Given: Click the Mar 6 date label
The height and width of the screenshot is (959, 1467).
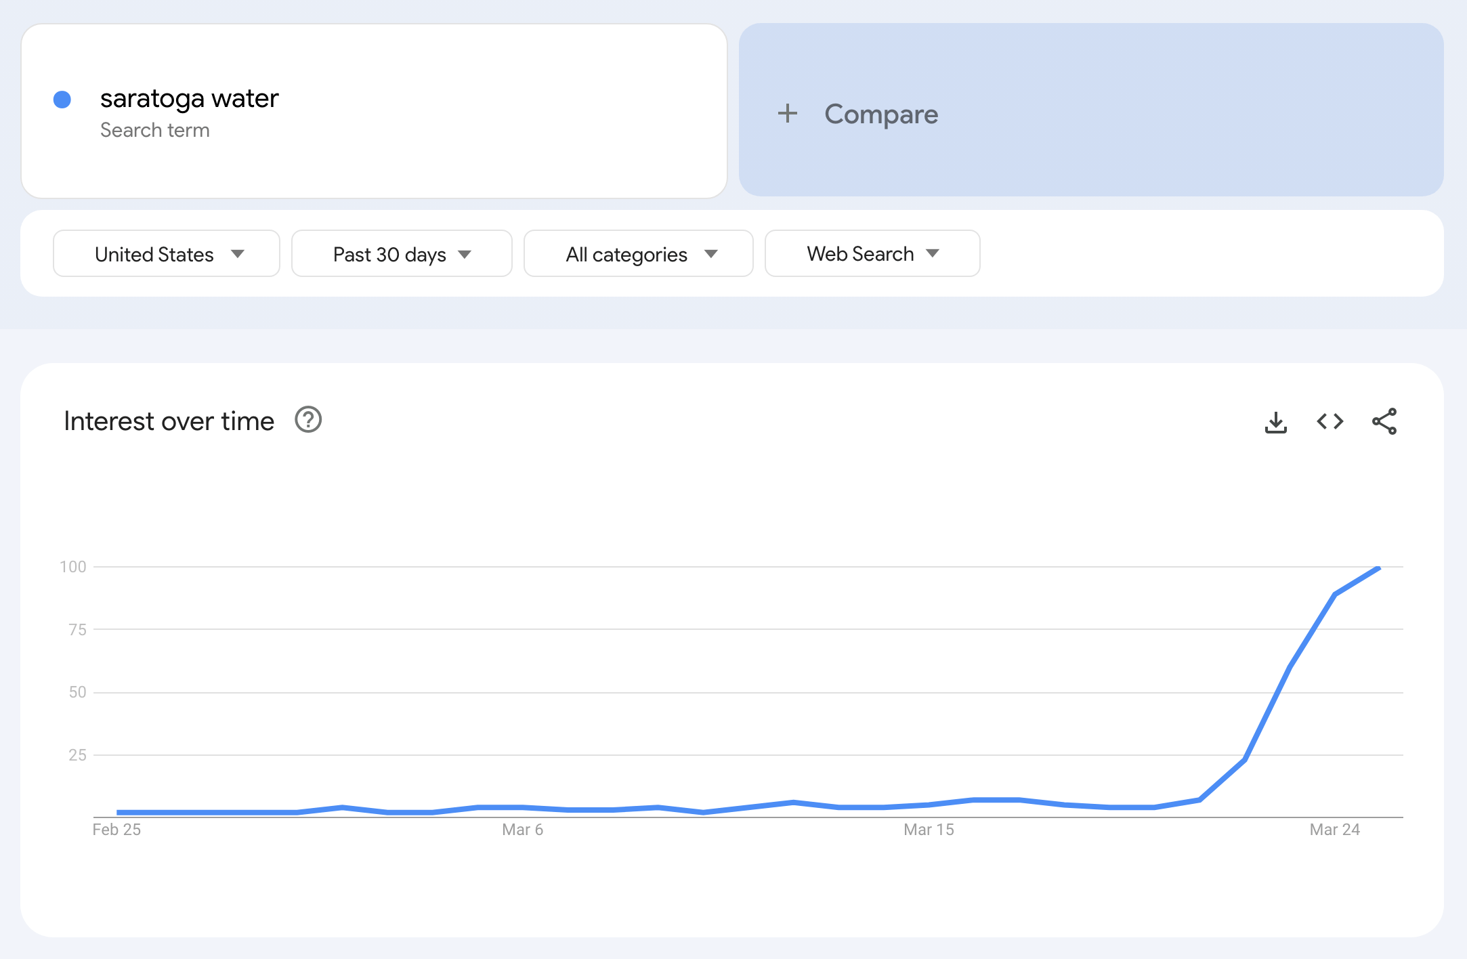Looking at the screenshot, I should [522, 830].
